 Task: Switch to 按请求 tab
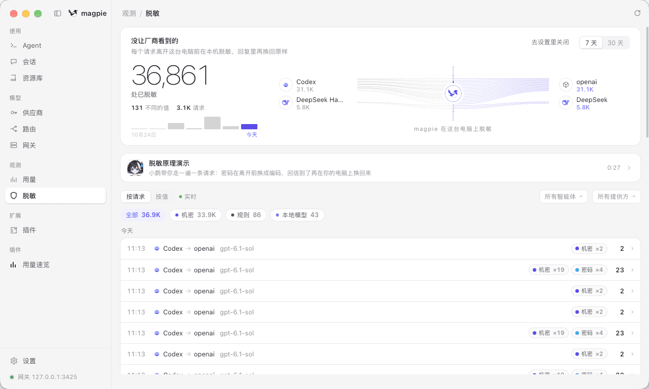pyautogui.click(x=136, y=197)
